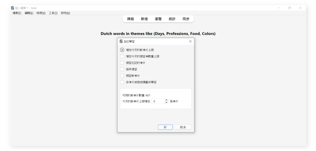Open the 工具 menu
This screenshot has height=151, width=316.
tap(53, 13)
